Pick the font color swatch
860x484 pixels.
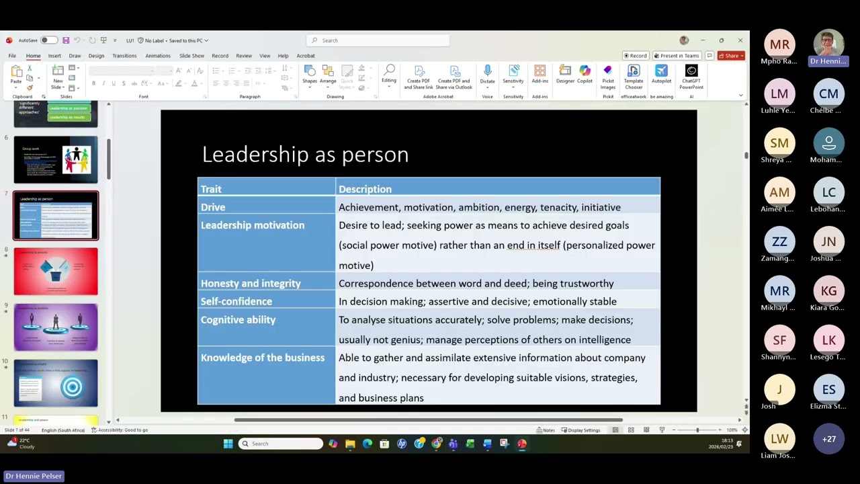[195, 83]
